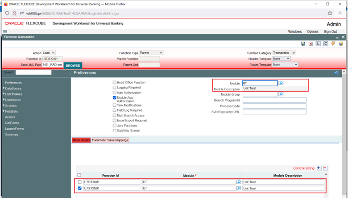348x198 pixels.
Task: Close the Function Generation panel
Action: tap(343, 37)
